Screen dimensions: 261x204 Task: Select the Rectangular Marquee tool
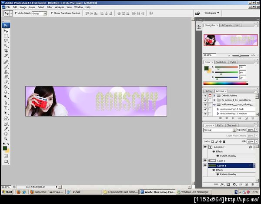tap(6, 36)
